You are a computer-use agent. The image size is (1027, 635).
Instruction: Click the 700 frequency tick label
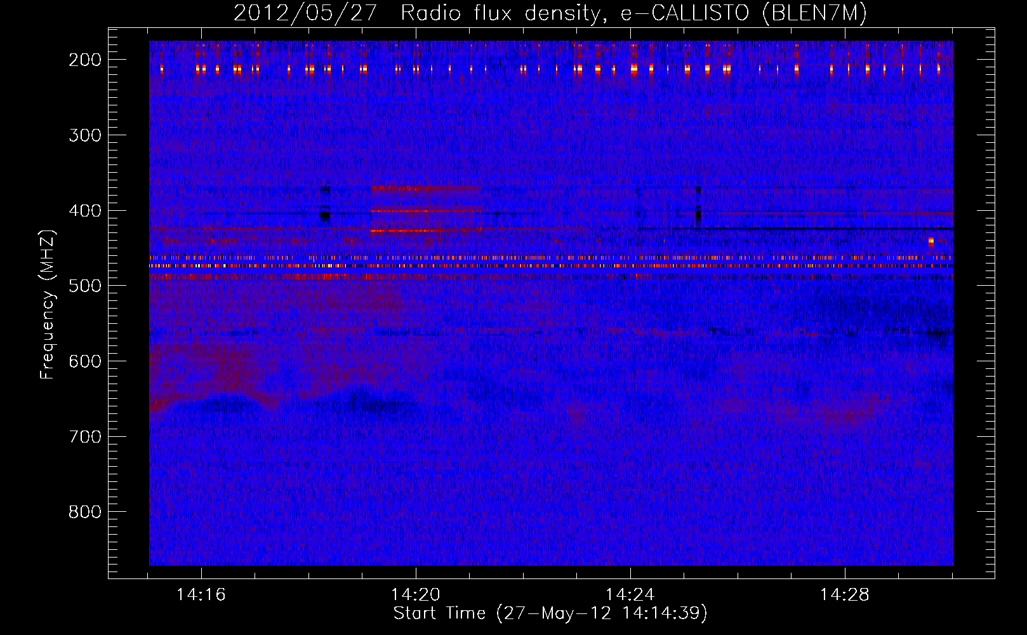(x=85, y=437)
